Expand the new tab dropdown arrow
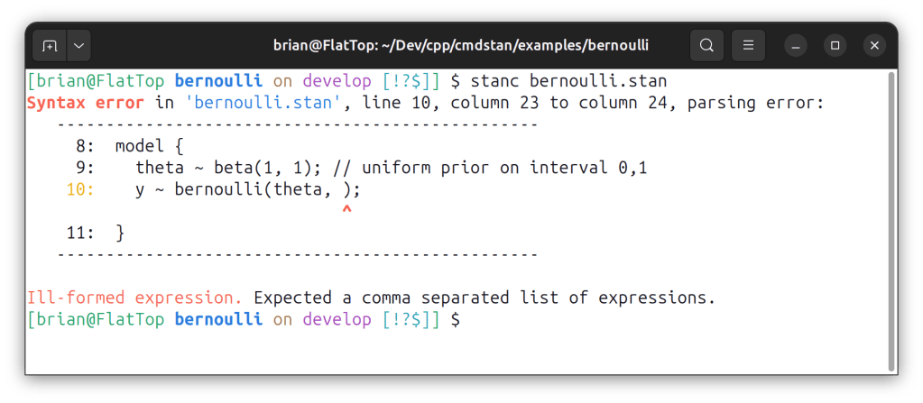This screenshot has height=403, width=923. 78,45
